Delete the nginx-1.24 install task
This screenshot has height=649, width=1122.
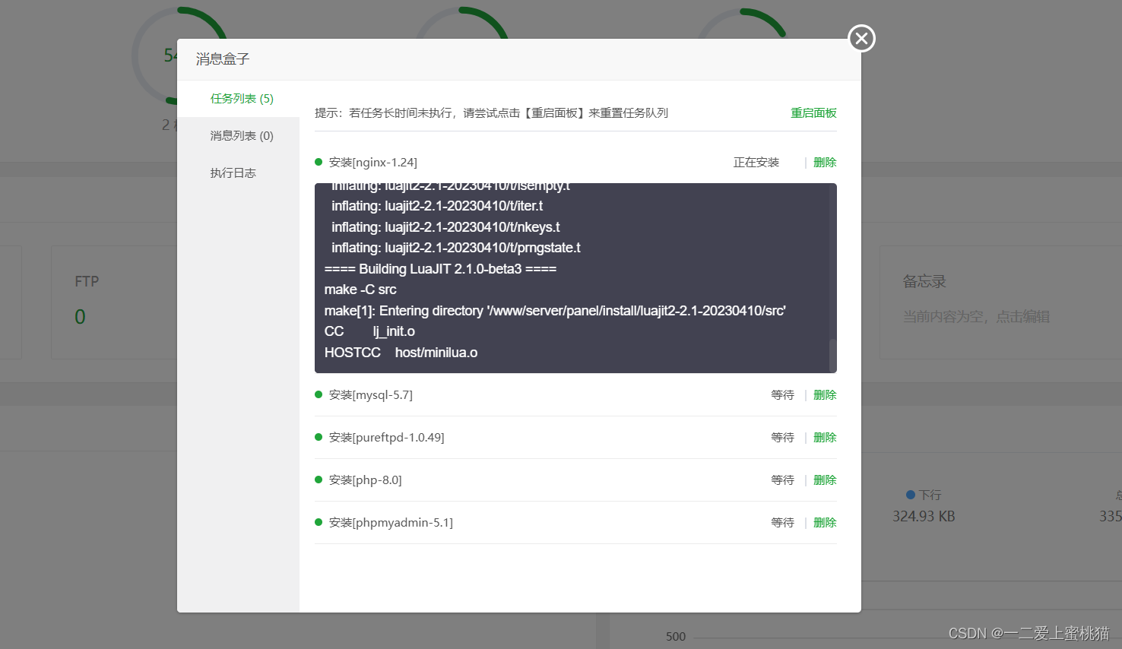pyautogui.click(x=825, y=163)
